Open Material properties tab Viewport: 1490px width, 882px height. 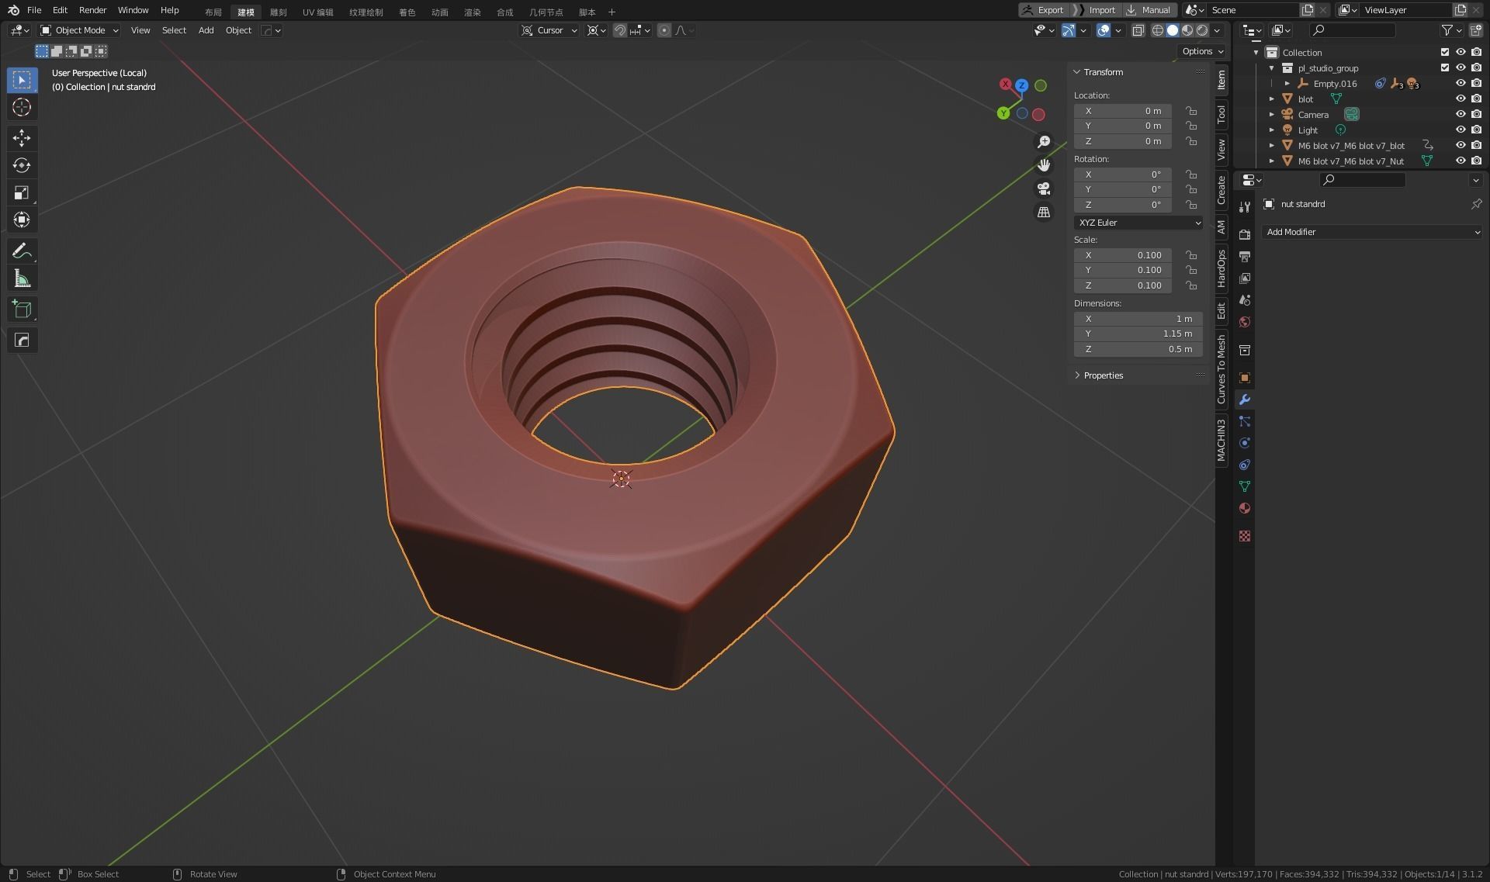pyautogui.click(x=1245, y=508)
